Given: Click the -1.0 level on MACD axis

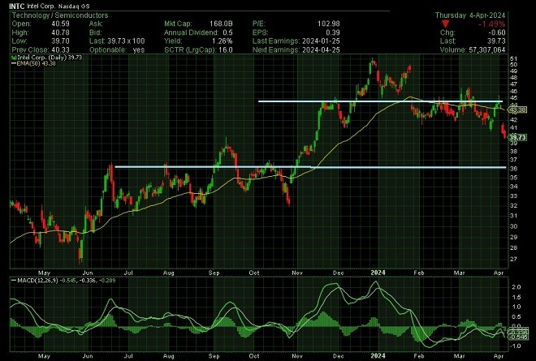Looking at the screenshot, I should pos(516,346).
